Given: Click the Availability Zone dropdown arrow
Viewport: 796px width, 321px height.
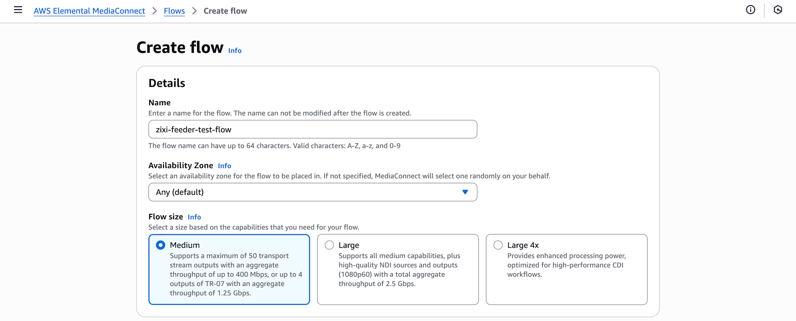Looking at the screenshot, I should pyautogui.click(x=465, y=192).
